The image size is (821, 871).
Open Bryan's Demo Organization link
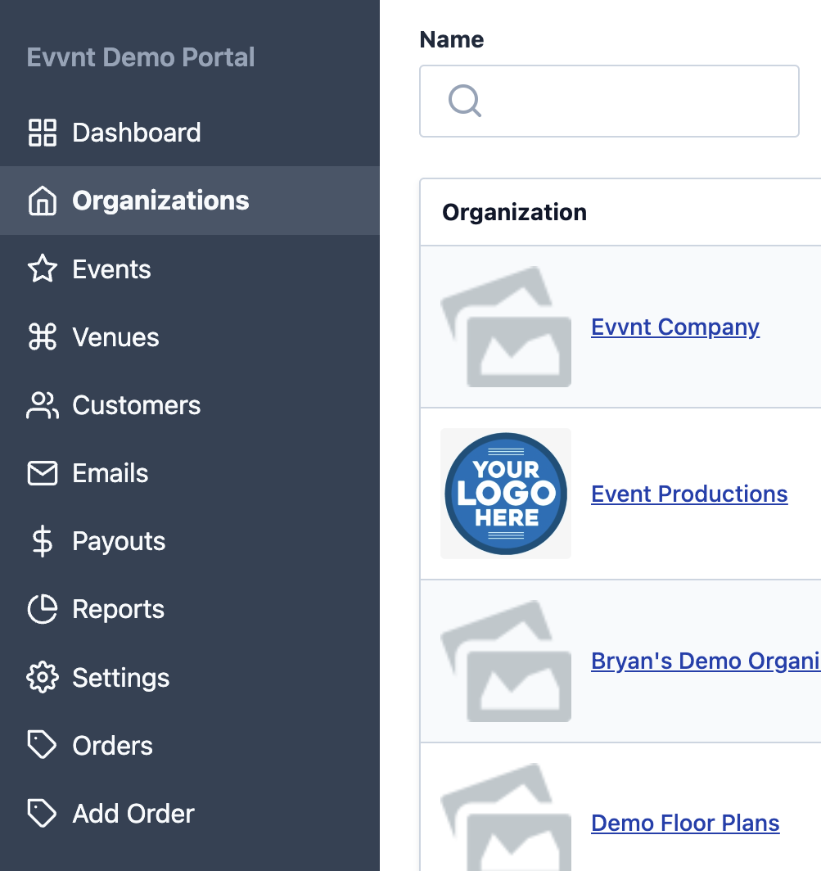706,661
